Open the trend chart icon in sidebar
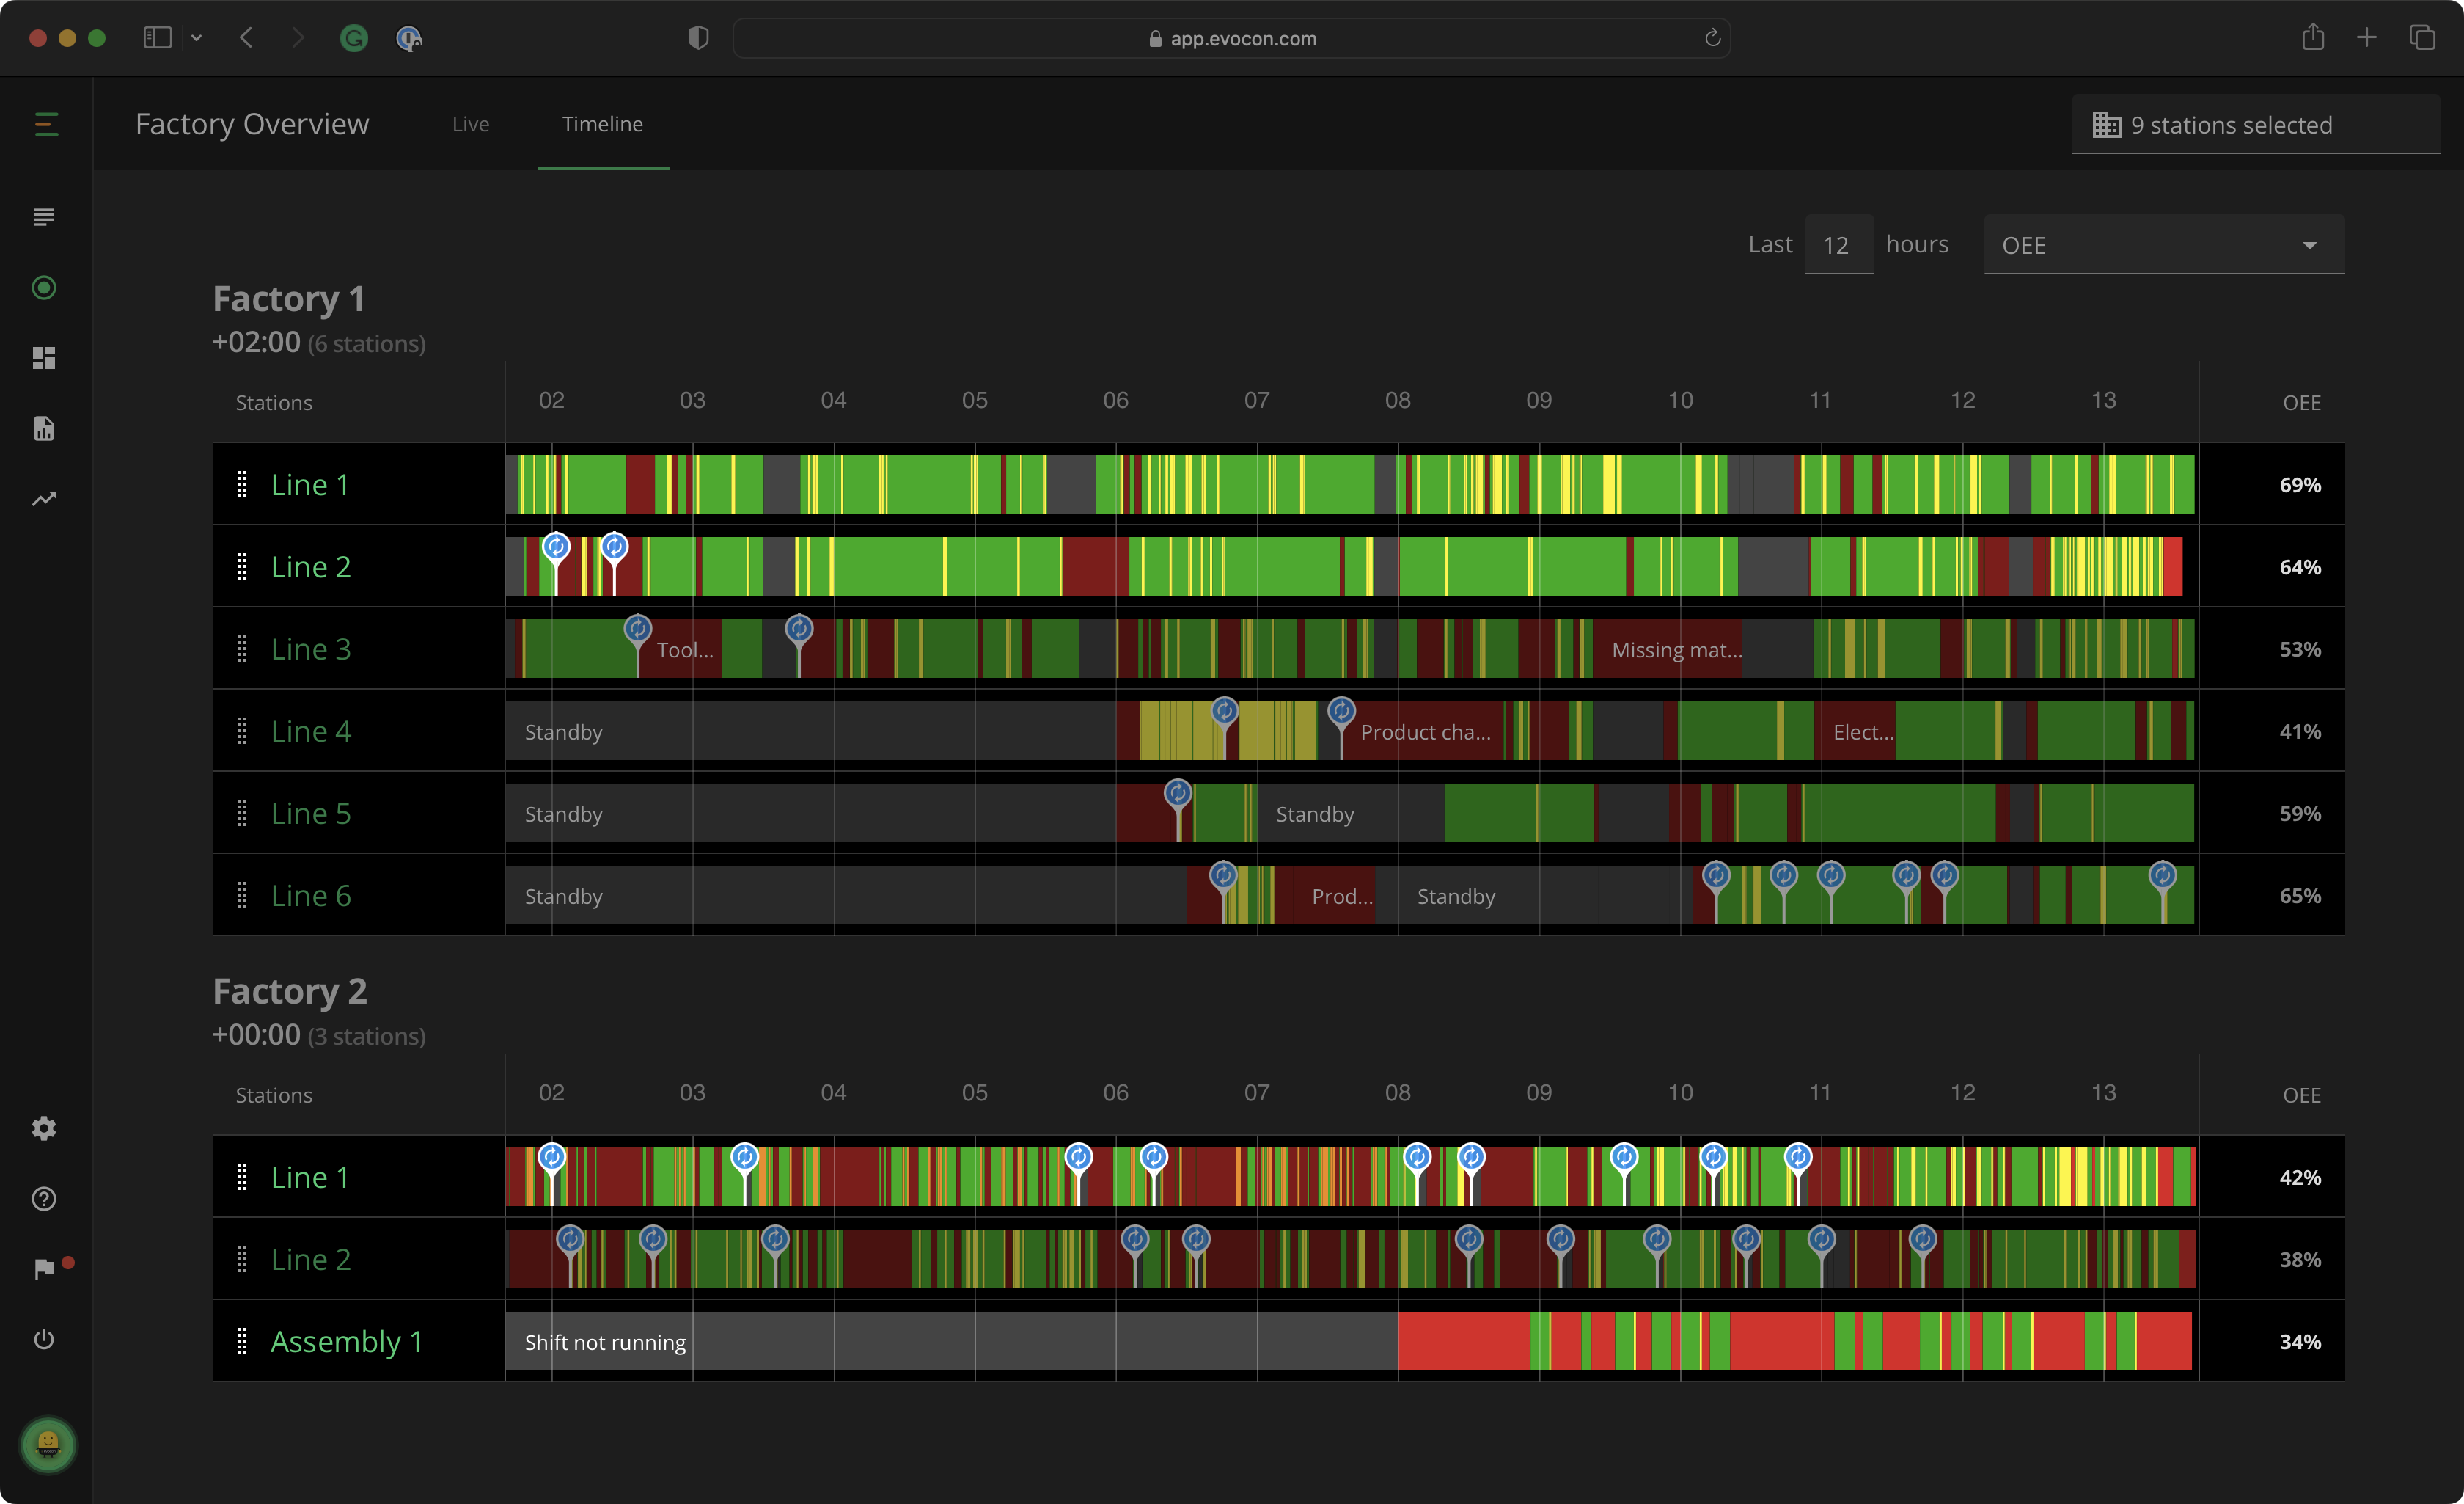 tap(44, 498)
